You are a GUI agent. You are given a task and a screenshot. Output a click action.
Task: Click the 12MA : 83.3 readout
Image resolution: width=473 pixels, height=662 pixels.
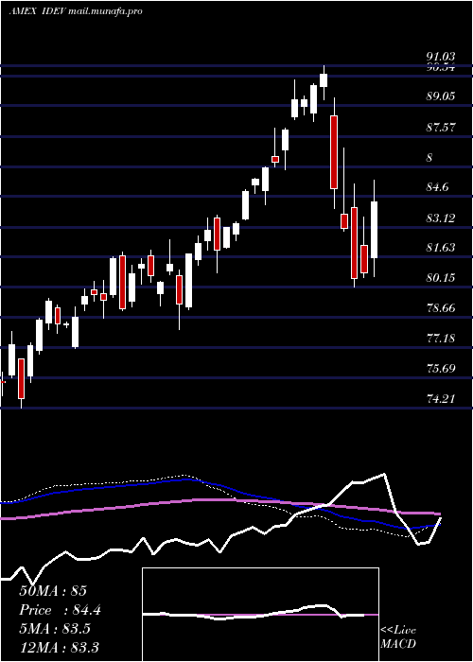59,647
